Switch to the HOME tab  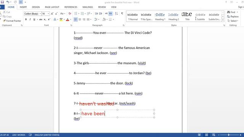[11, 7]
